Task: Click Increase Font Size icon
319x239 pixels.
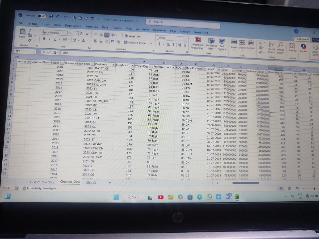Action: (82, 34)
